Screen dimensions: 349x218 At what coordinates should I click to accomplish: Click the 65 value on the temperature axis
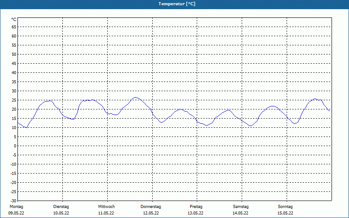(x=14, y=27)
